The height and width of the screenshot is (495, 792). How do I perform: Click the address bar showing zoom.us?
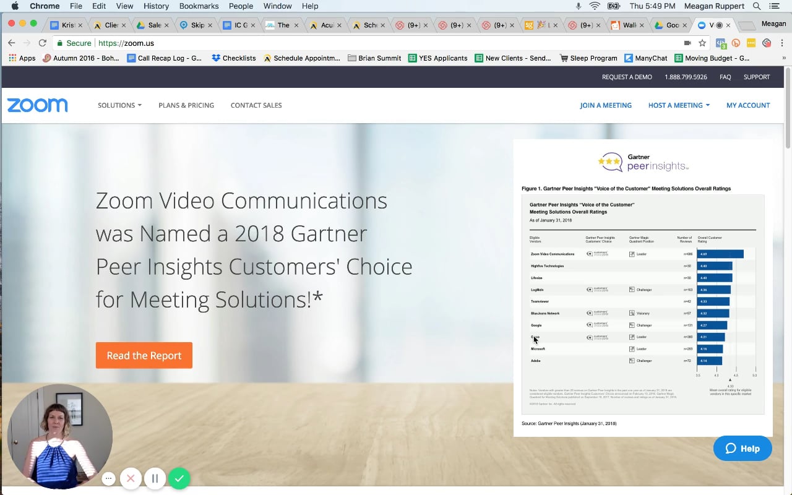click(371, 43)
